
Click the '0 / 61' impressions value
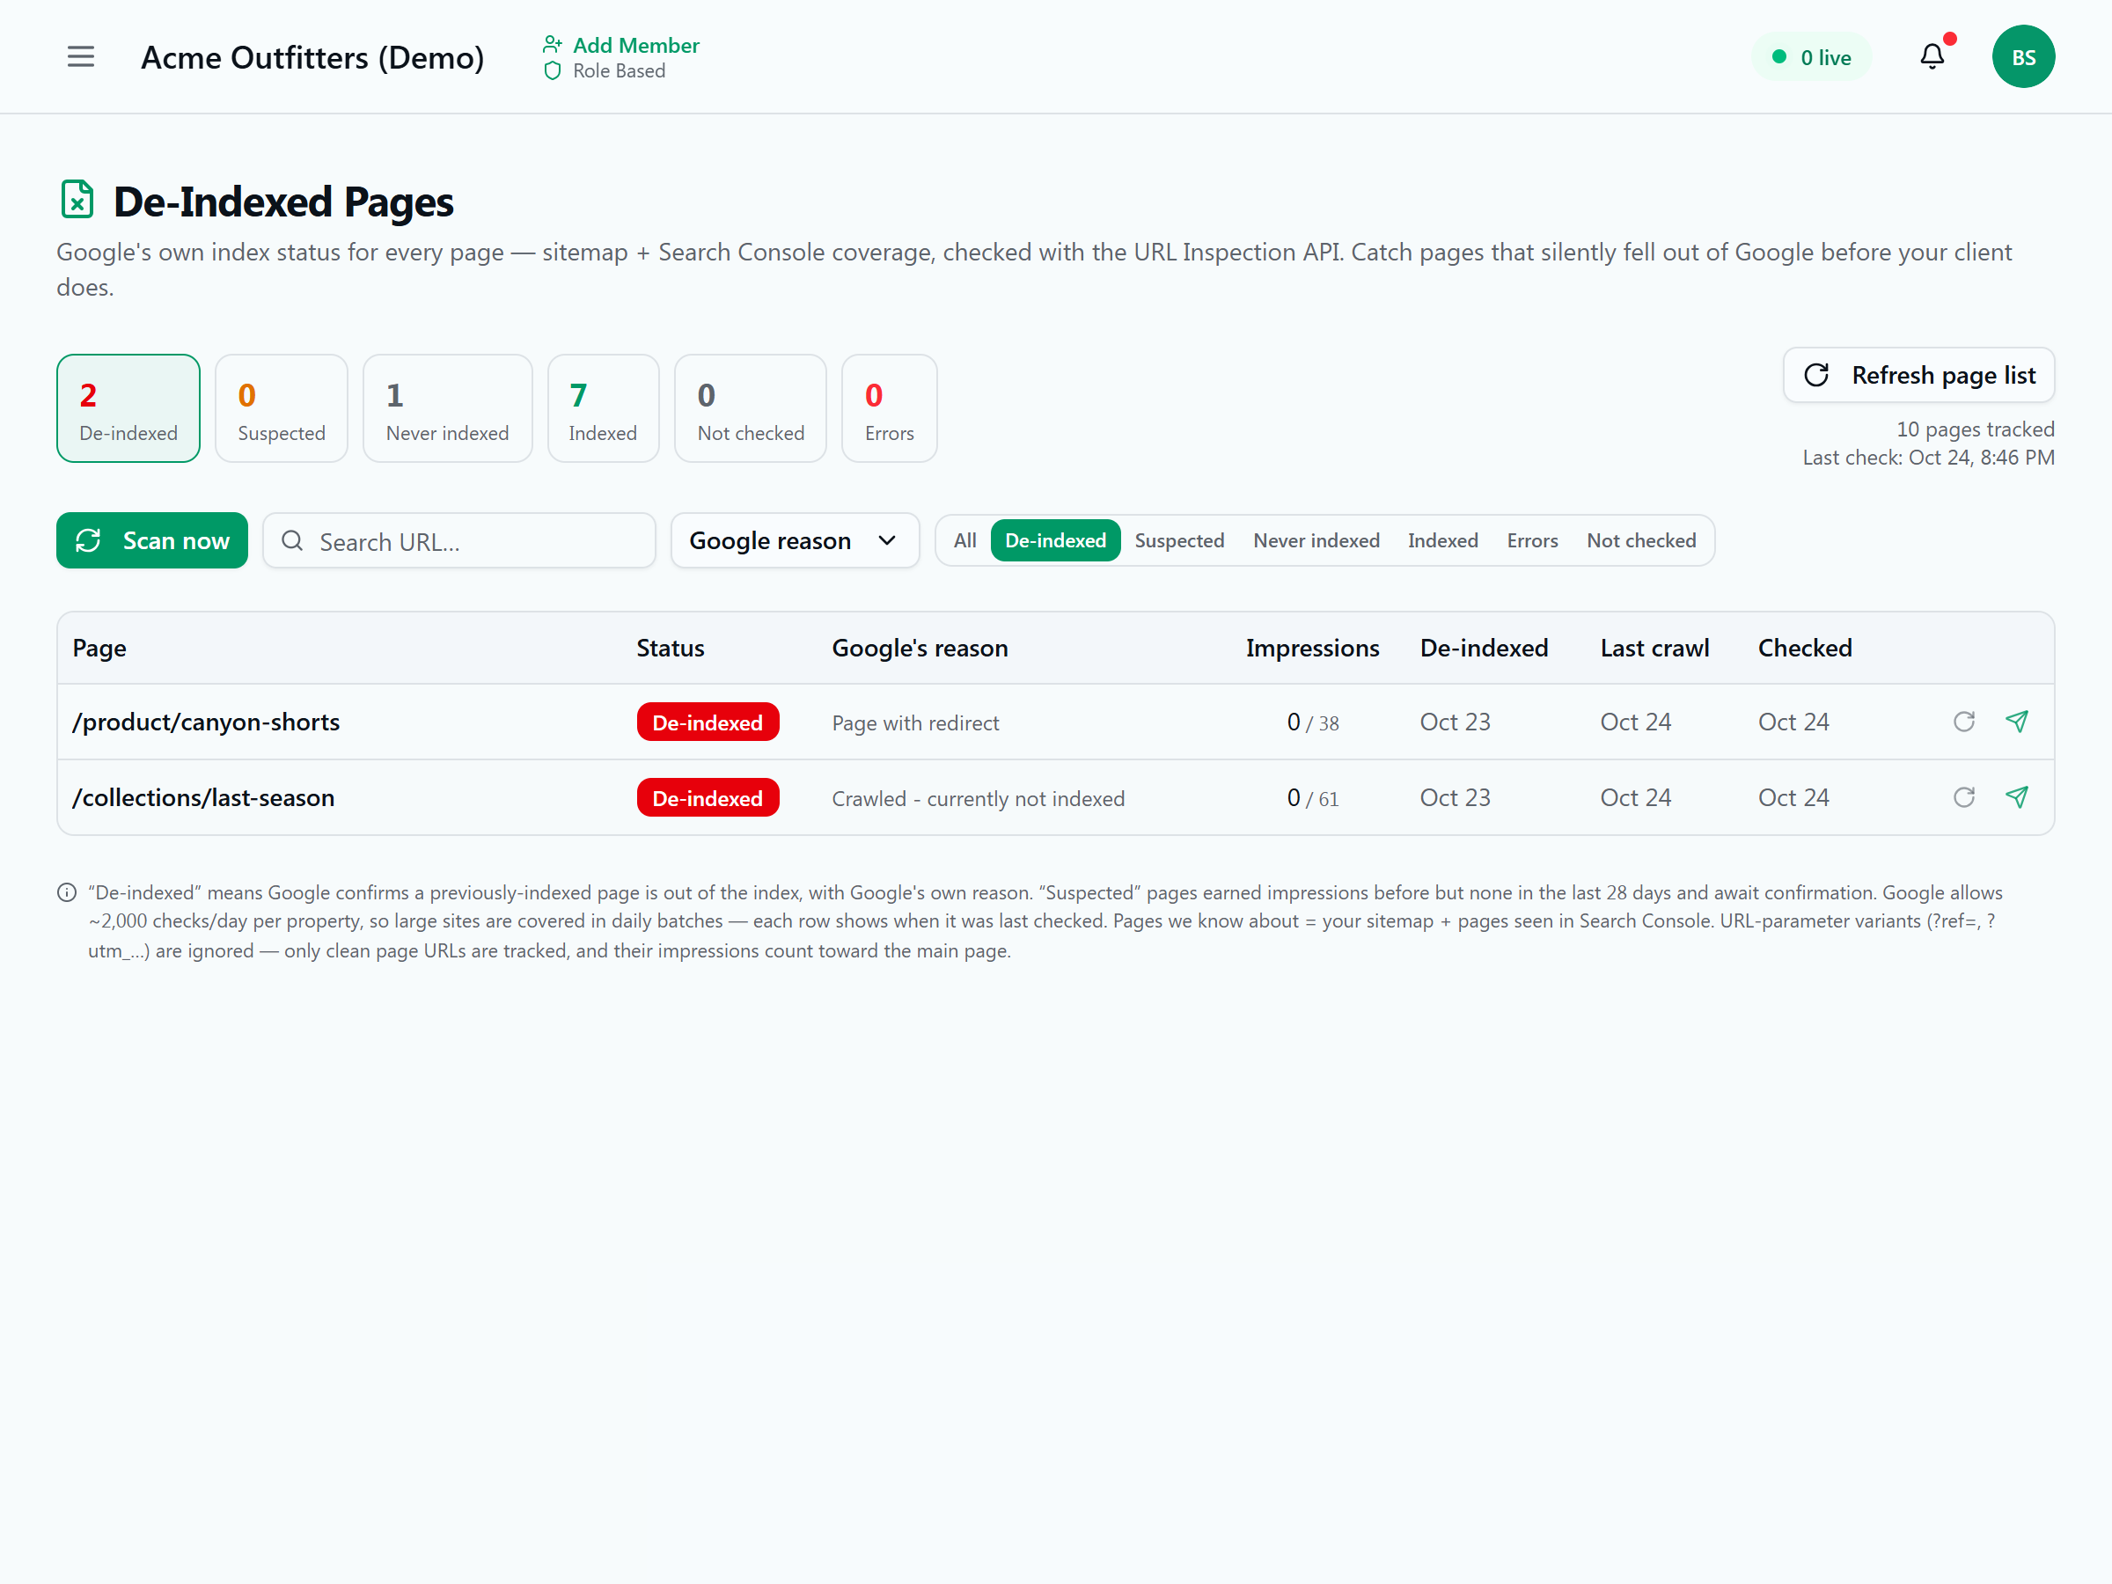pyautogui.click(x=1312, y=798)
